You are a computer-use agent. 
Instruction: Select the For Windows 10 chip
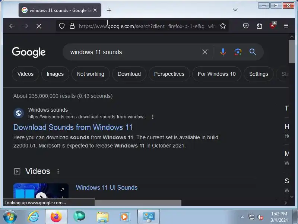coord(217,74)
